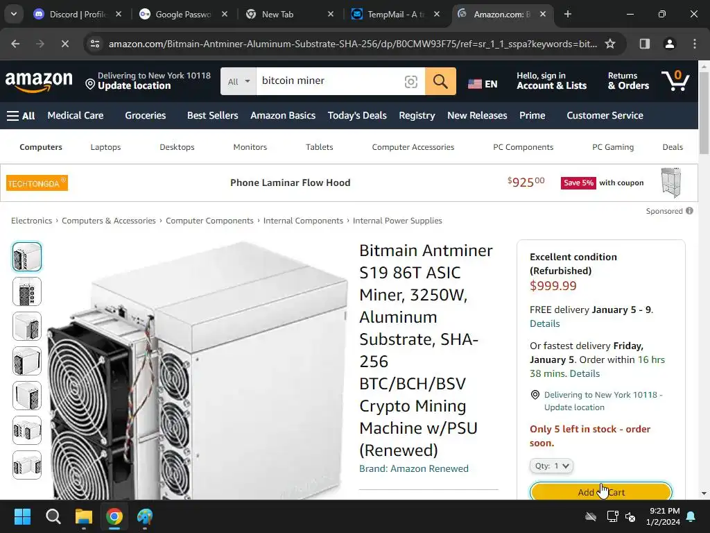Open the camera visual search icon
The height and width of the screenshot is (533, 710).
[x=410, y=82]
